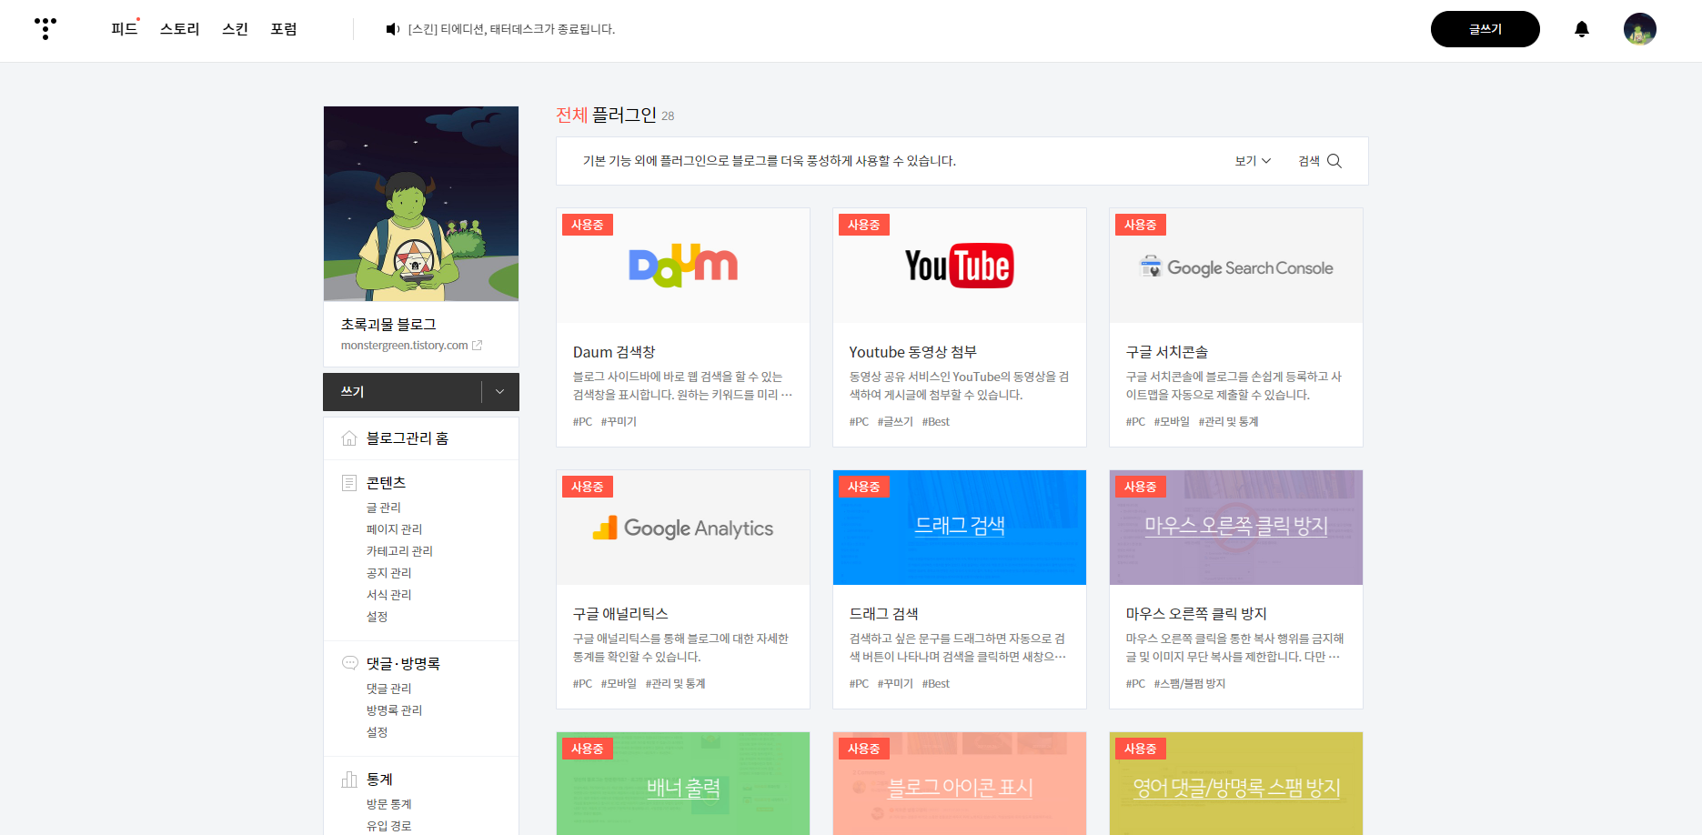
Task: Open the user profile avatar menu
Action: (1640, 29)
